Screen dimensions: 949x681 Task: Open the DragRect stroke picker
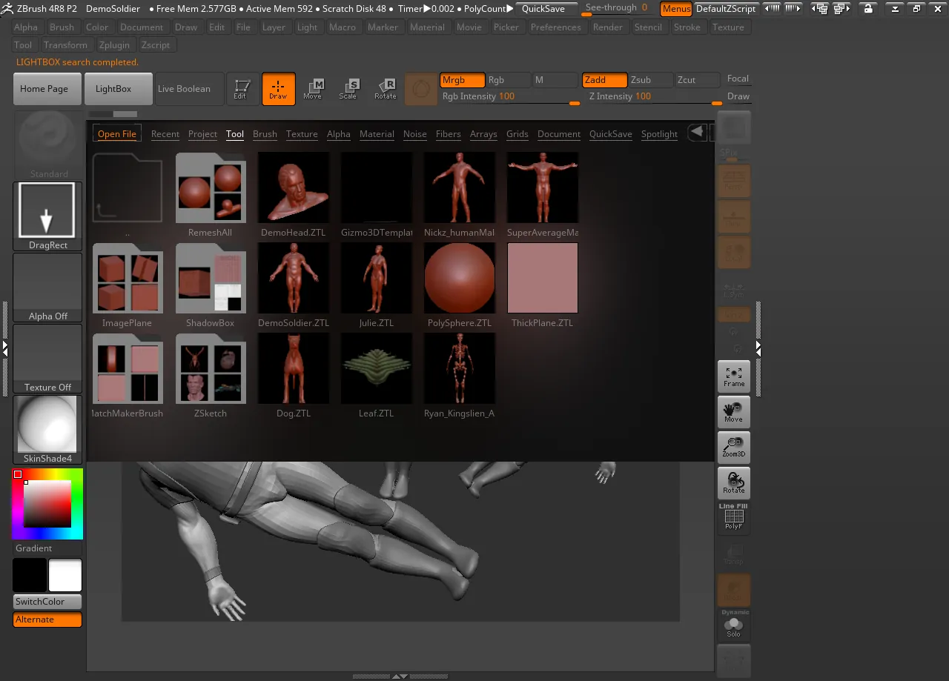48,216
